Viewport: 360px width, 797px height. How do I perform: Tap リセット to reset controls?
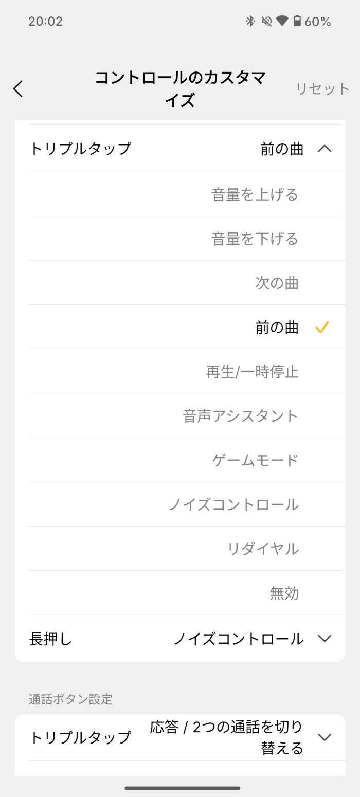pos(322,88)
